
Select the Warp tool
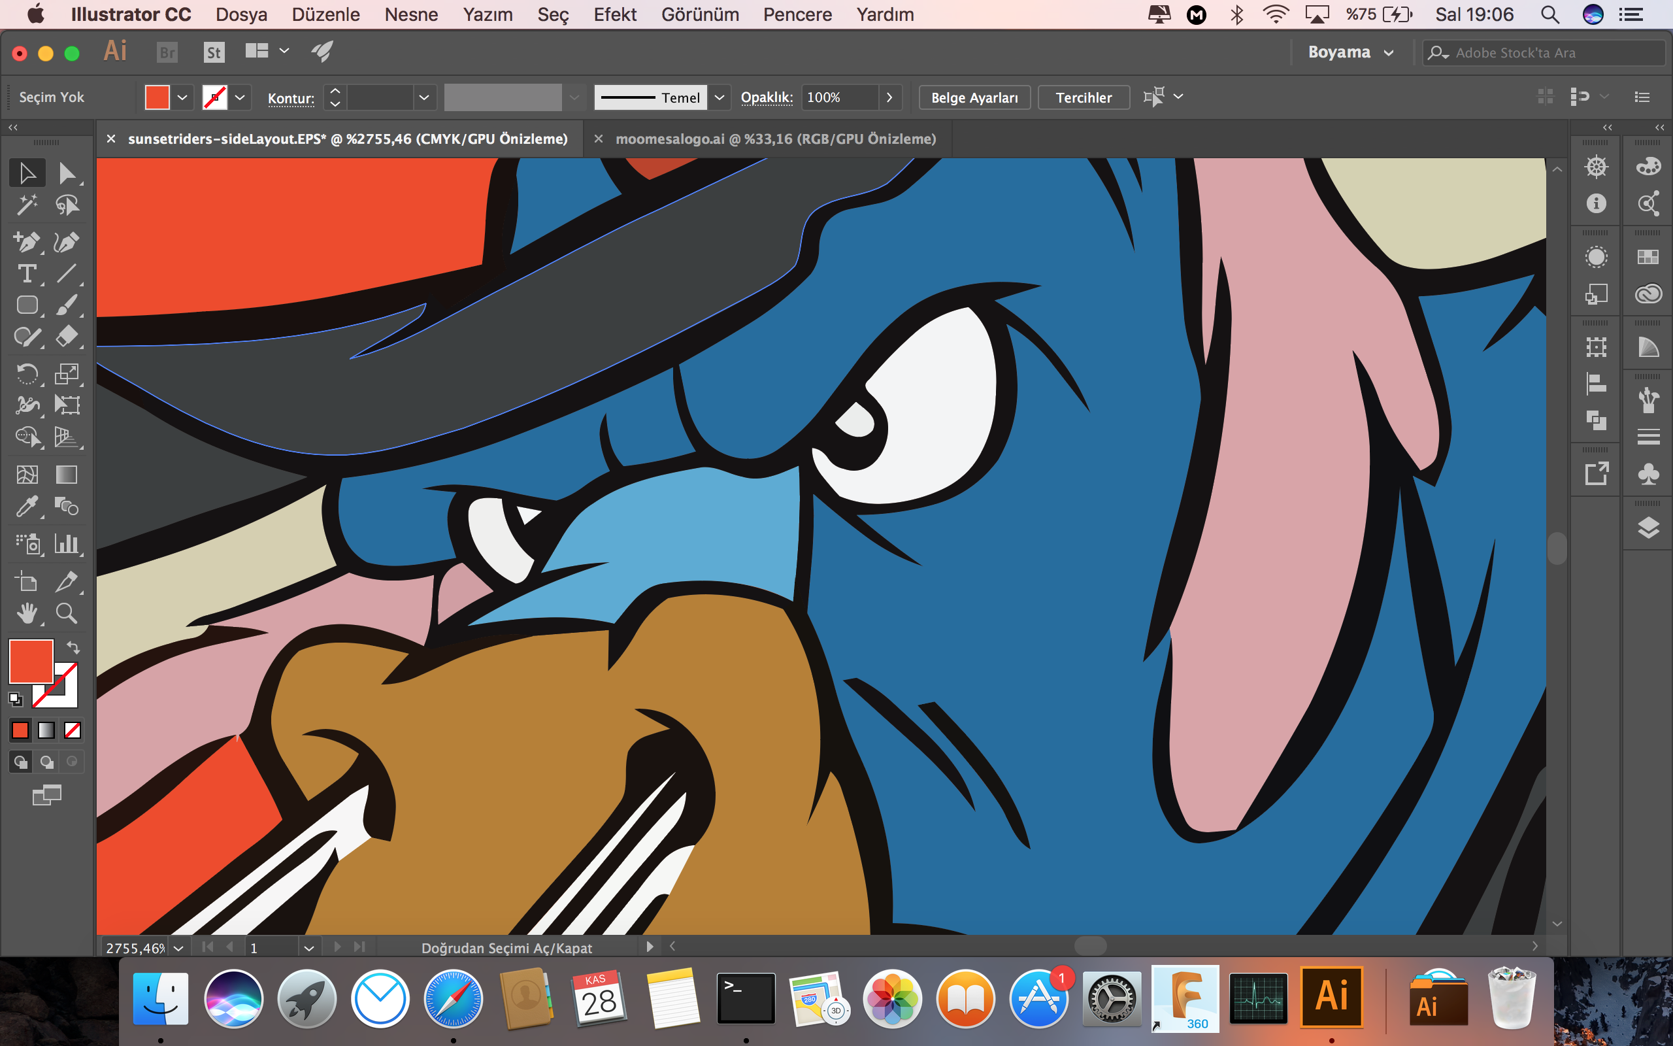pyautogui.click(x=27, y=405)
